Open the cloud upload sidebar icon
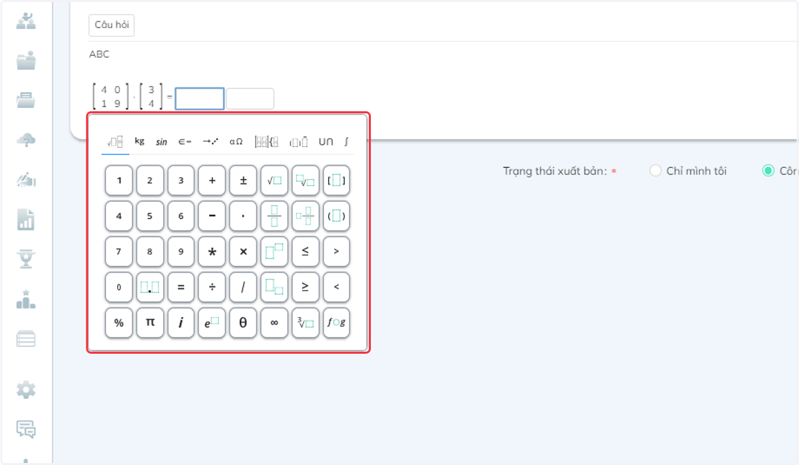This screenshot has width=799, height=465. click(x=26, y=140)
